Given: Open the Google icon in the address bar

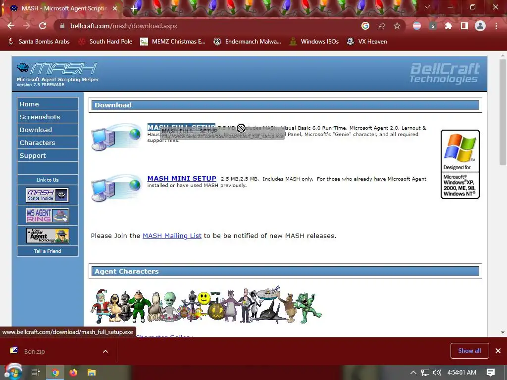Looking at the screenshot, I should (365, 26).
